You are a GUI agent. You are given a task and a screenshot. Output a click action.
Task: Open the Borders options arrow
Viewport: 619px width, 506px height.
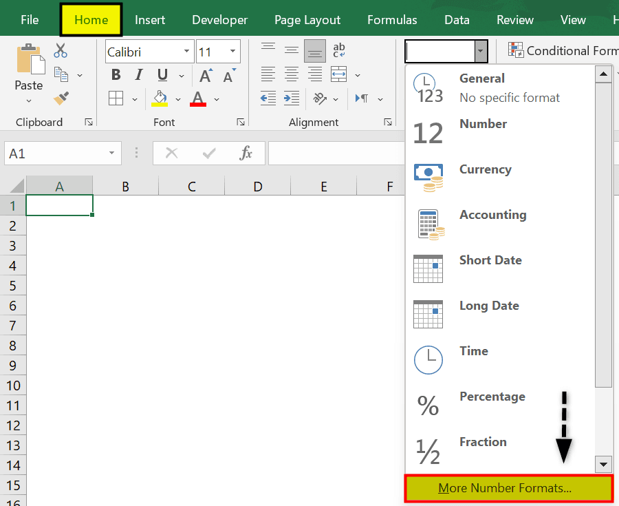pos(135,99)
